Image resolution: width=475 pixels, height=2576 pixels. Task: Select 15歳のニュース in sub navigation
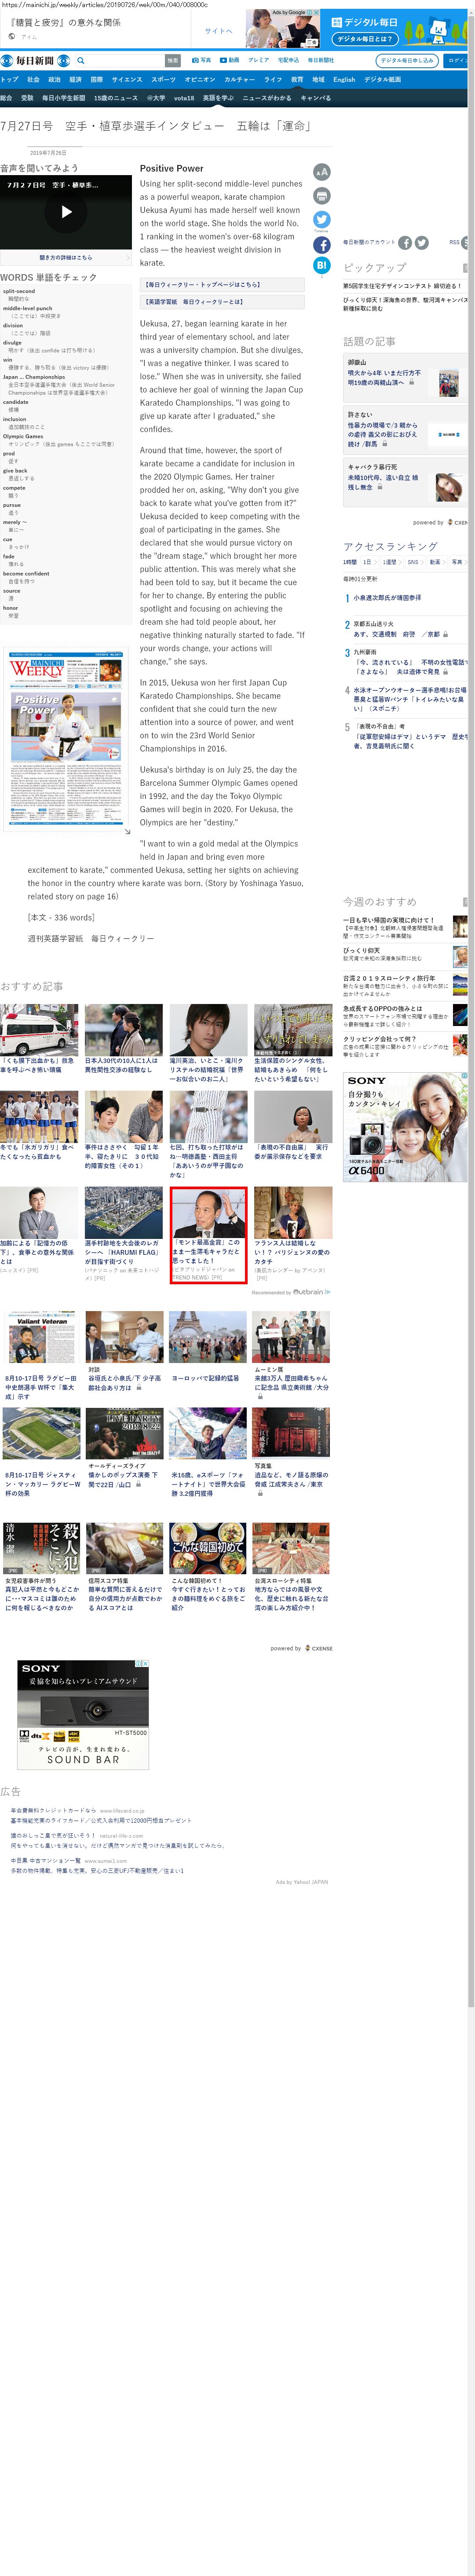pyautogui.click(x=116, y=98)
